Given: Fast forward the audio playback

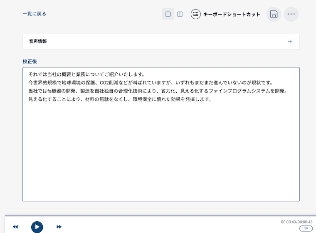Looking at the screenshot, I should point(59,227).
